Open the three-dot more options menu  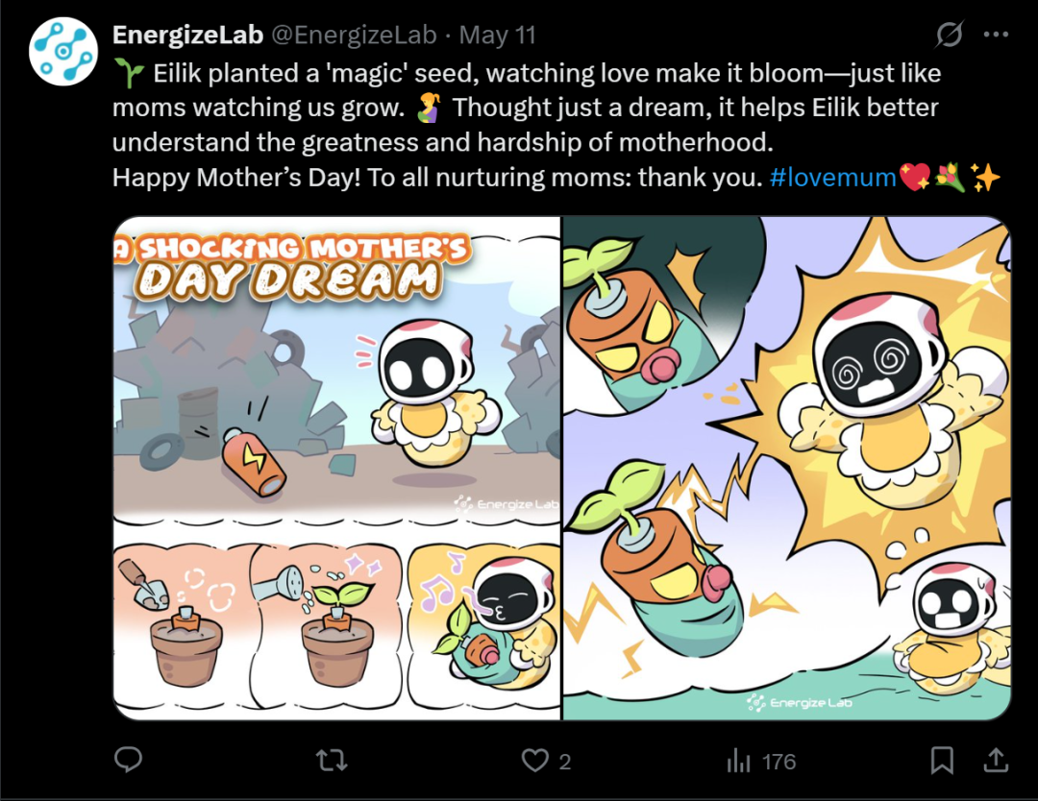(996, 35)
